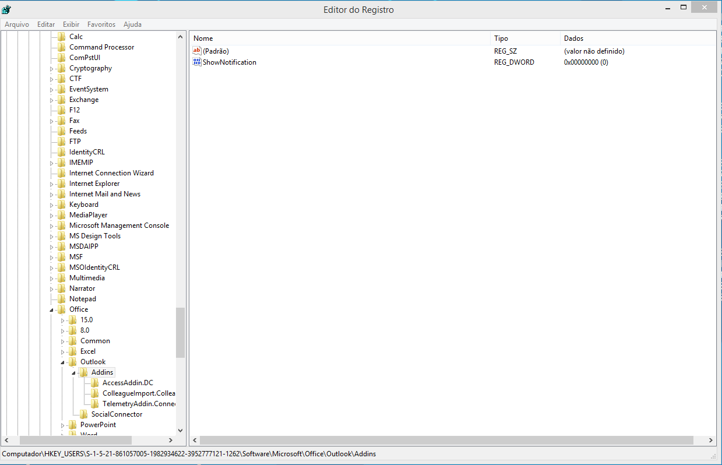Expand the Microsoft Management Console key

(x=52, y=226)
